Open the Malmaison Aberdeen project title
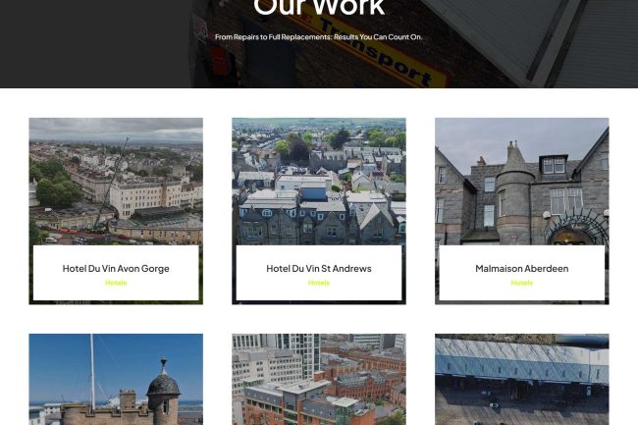Viewport: 638px width, 425px height. click(x=521, y=268)
